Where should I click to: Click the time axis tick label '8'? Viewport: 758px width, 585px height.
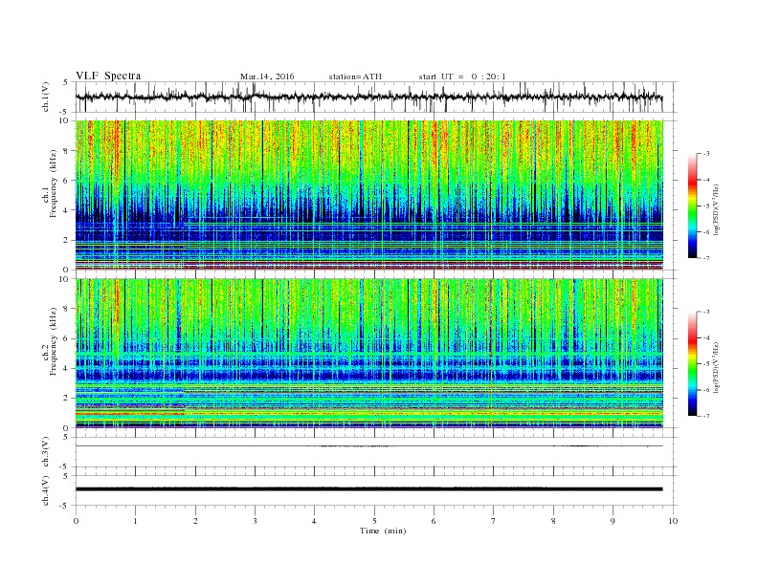tap(553, 521)
